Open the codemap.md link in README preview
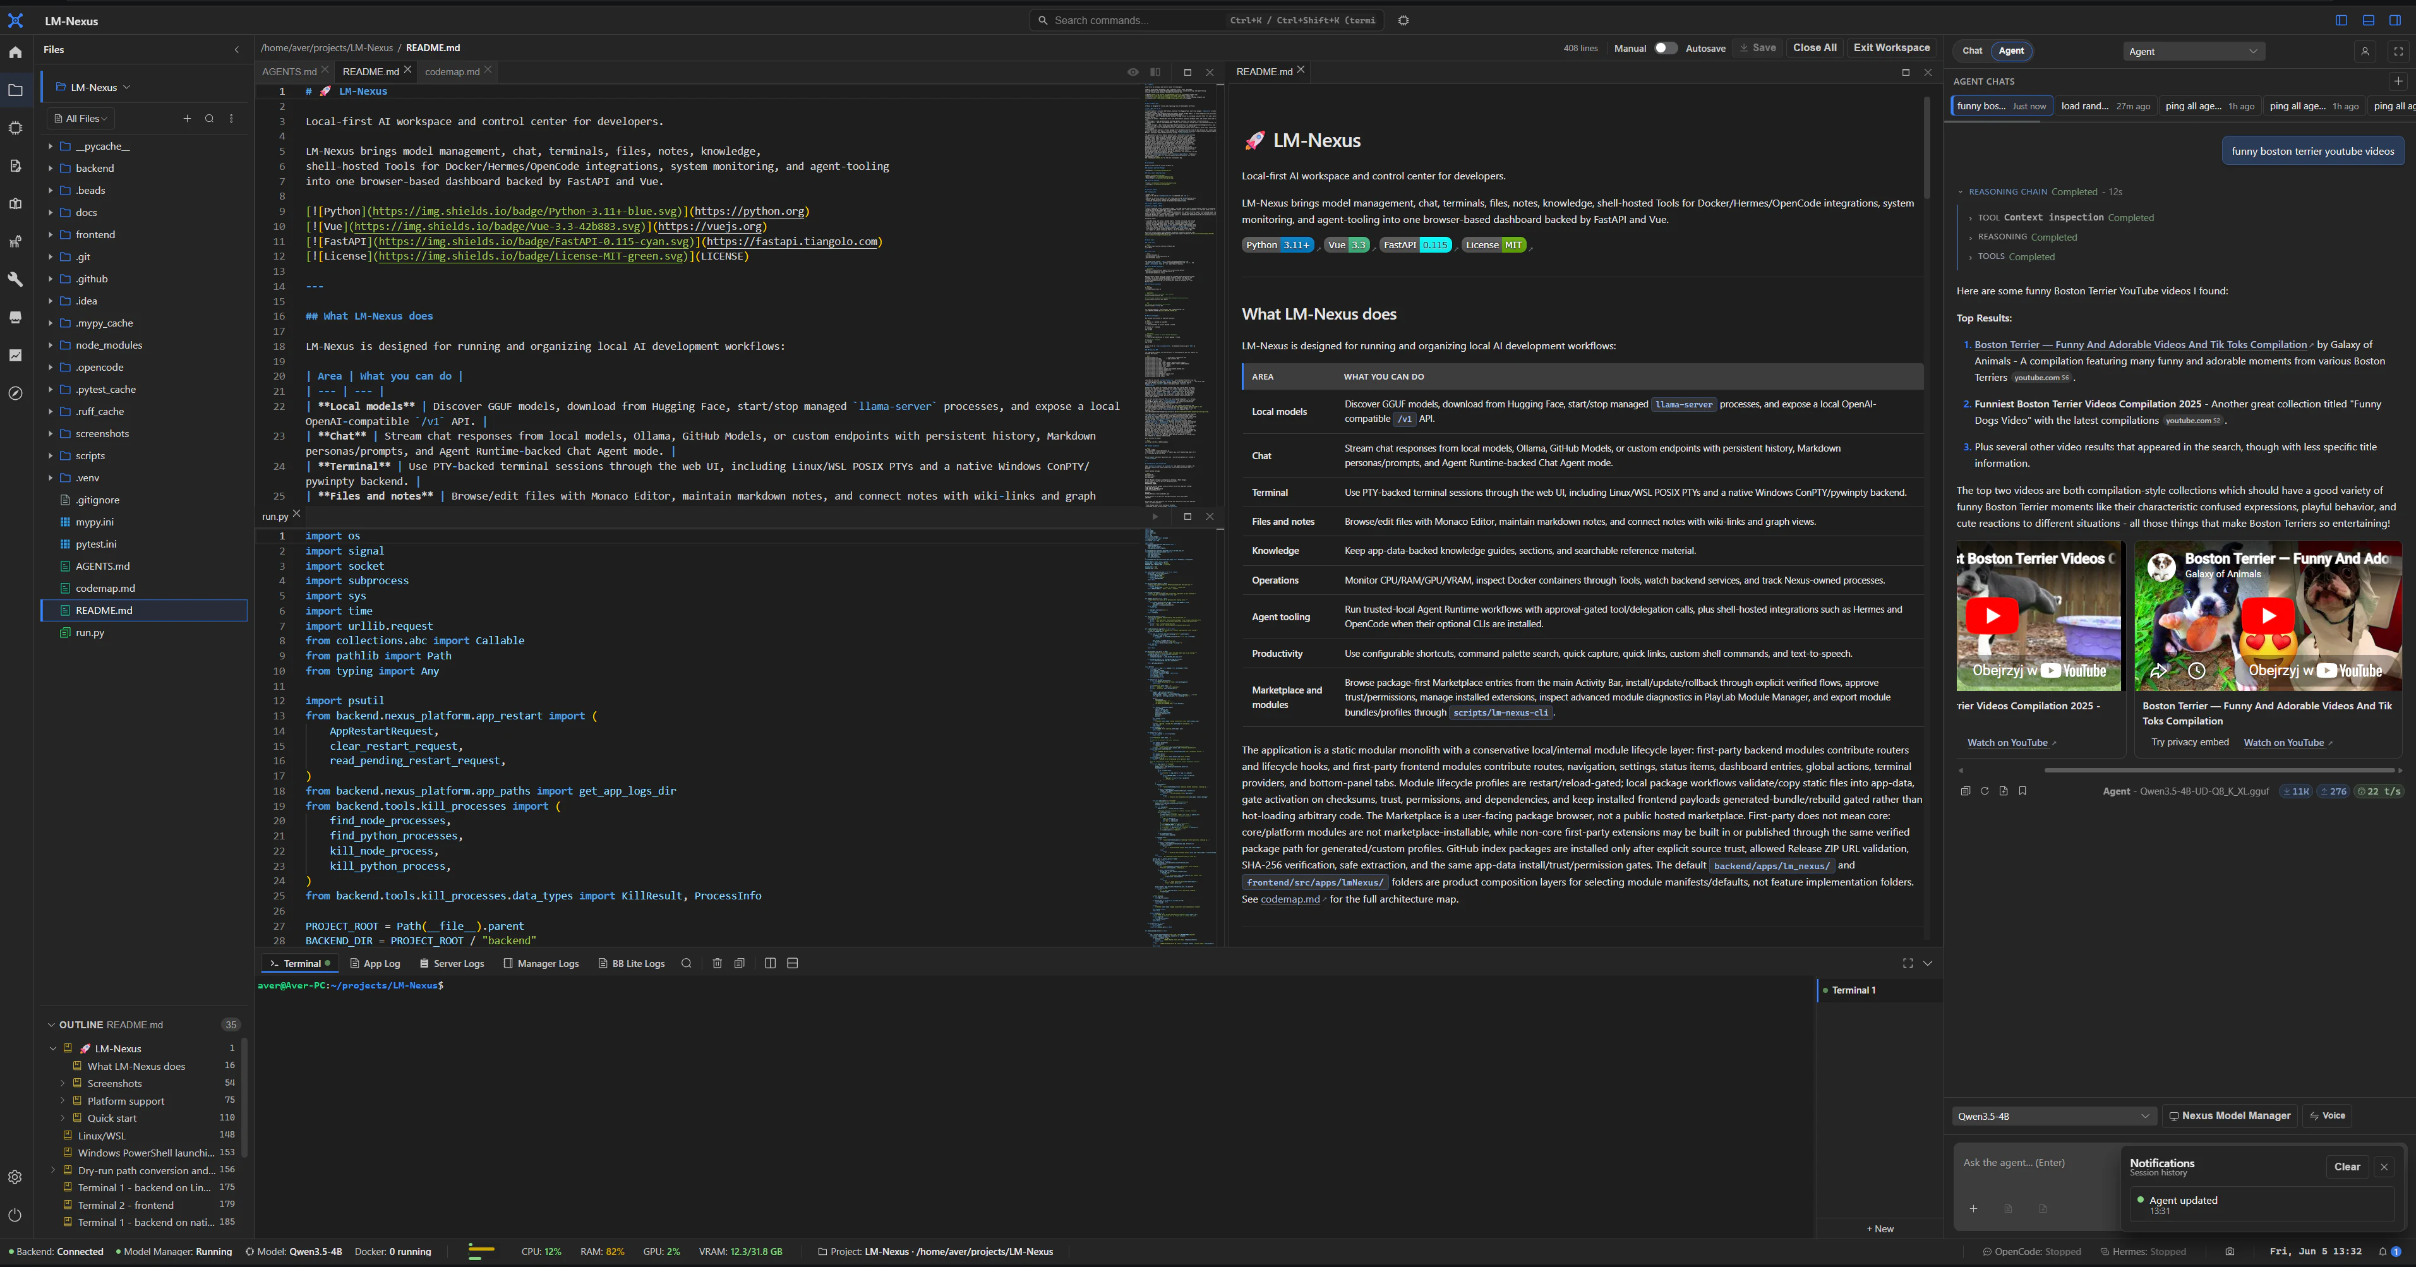Viewport: 2416px width, 1267px height. click(1290, 899)
